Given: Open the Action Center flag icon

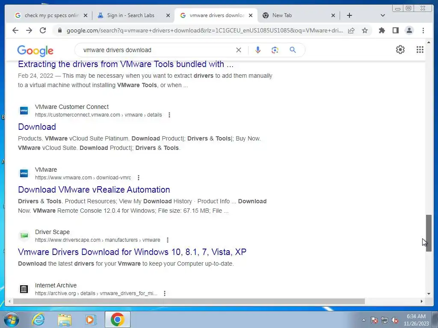Looking at the screenshot, I should click(374, 320).
